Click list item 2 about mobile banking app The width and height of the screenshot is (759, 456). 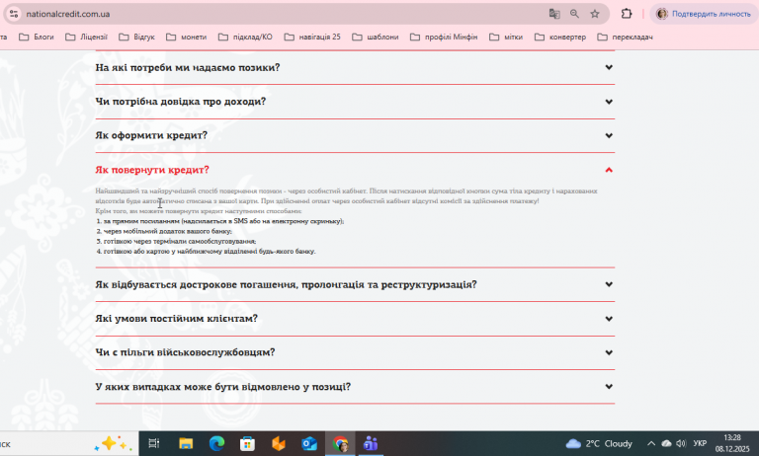[x=164, y=231]
